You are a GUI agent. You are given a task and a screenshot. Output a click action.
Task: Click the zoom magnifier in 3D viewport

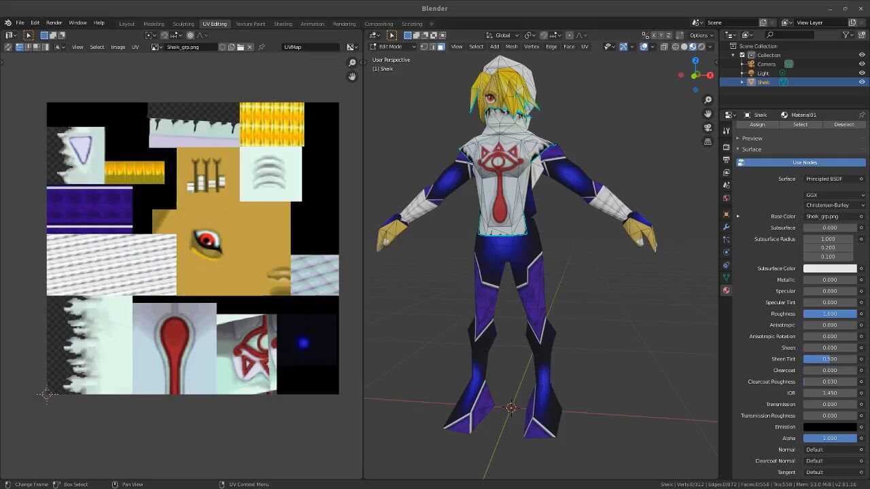point(708,101)
